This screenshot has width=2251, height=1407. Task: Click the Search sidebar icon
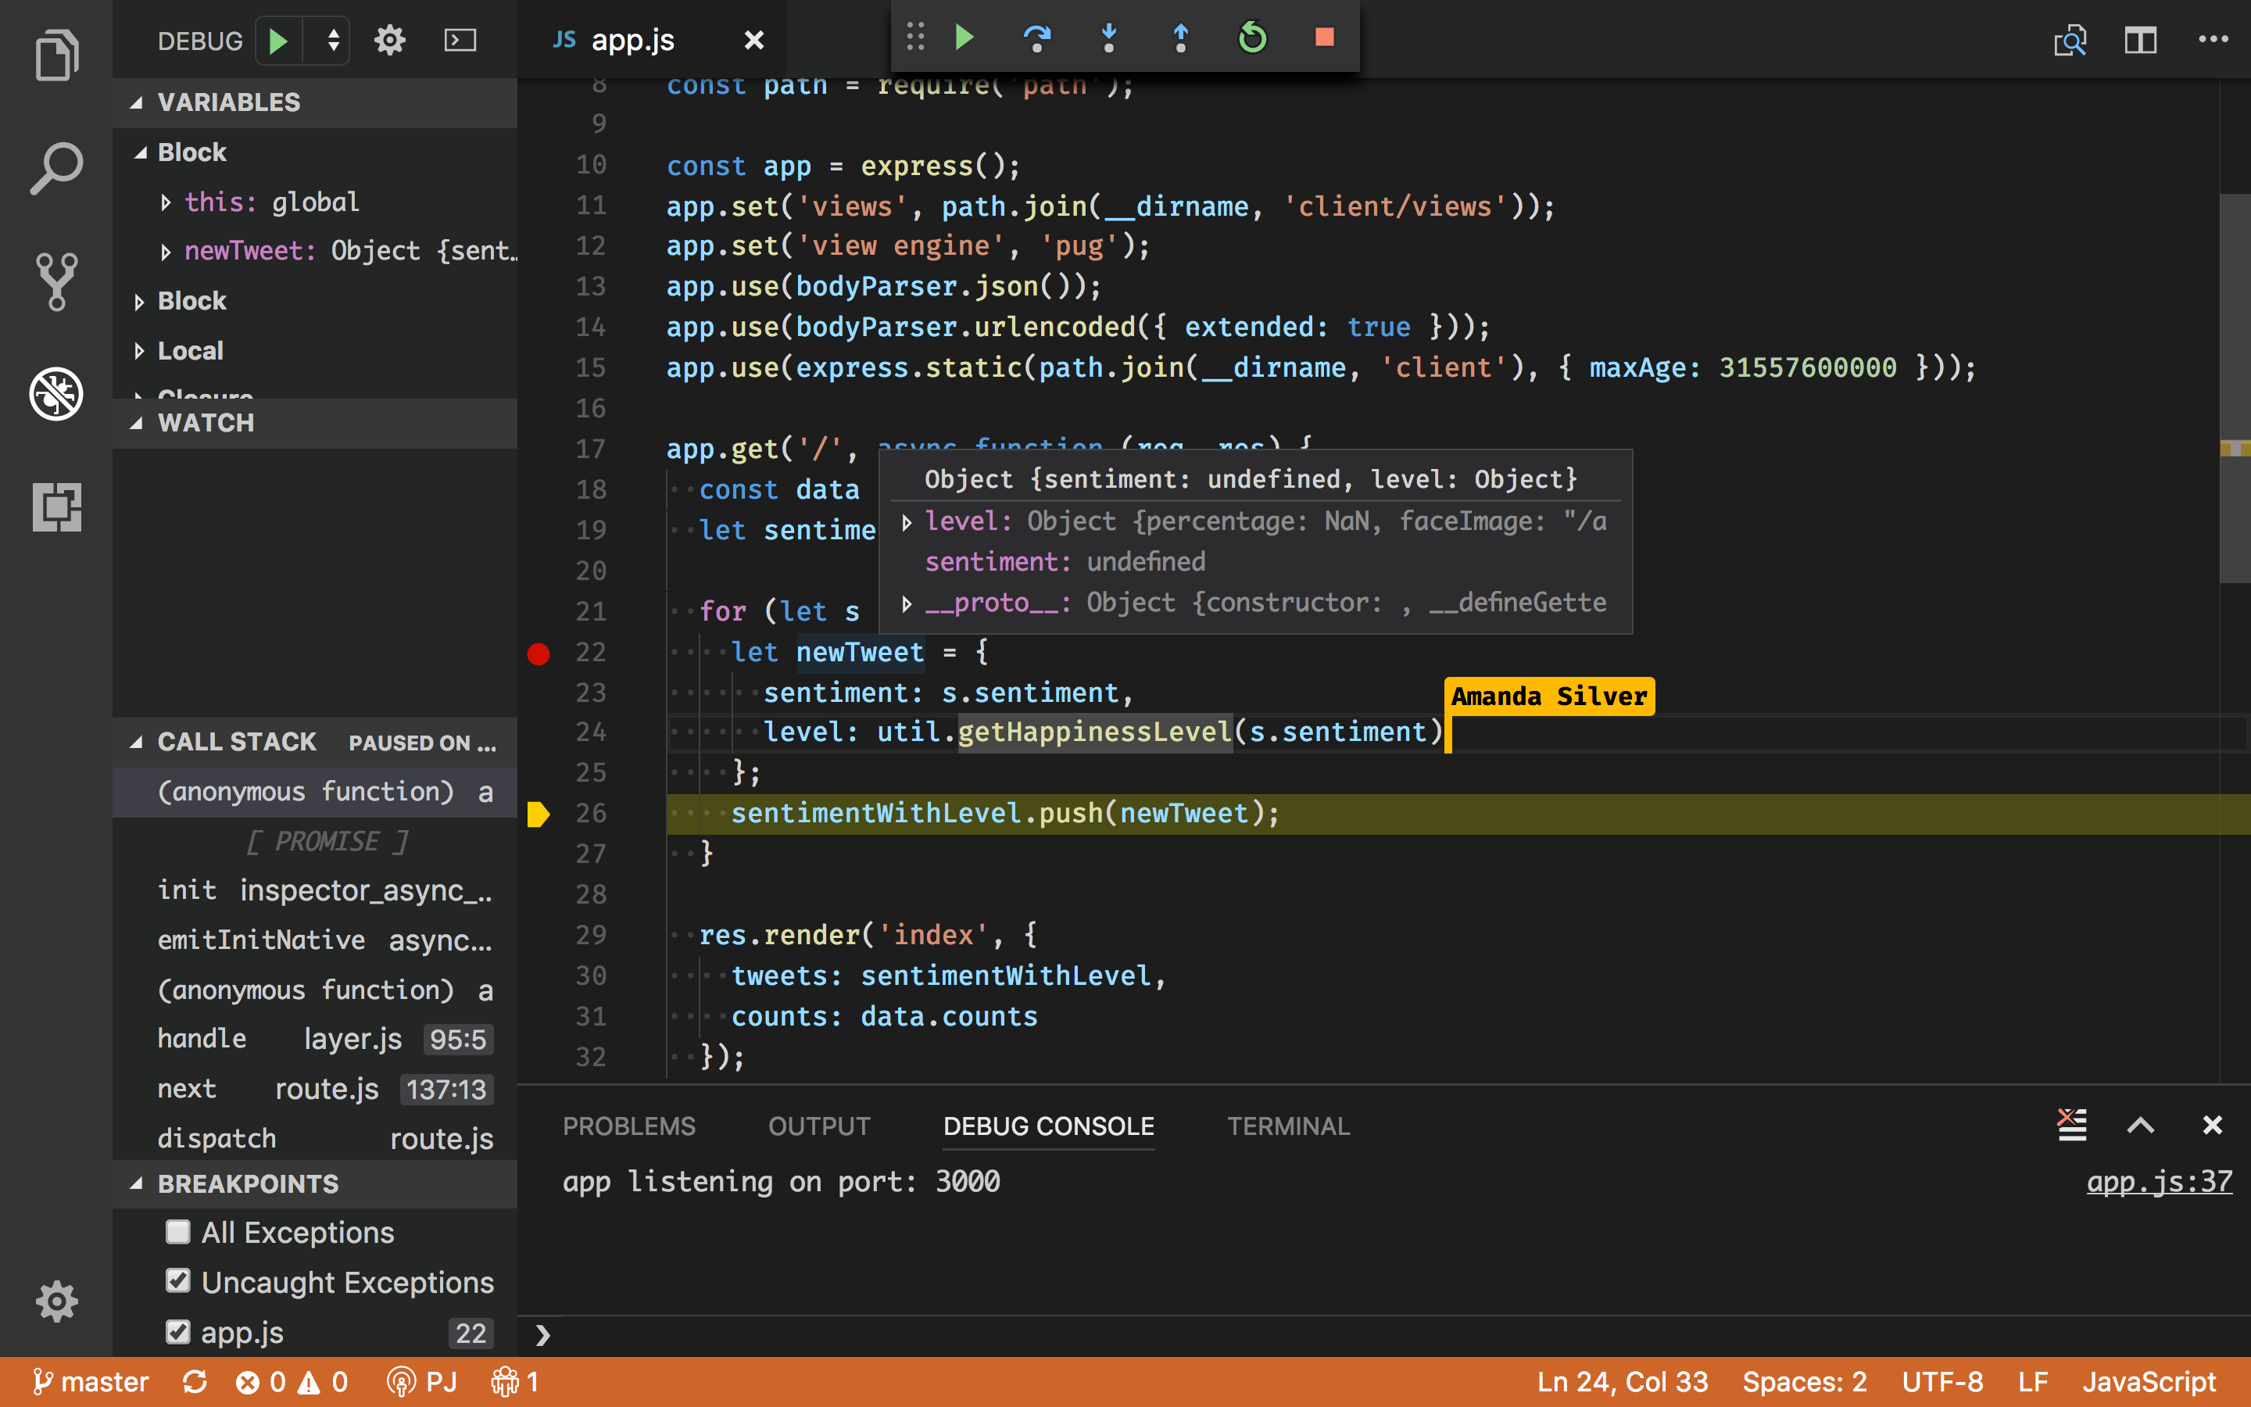[59, 167]
